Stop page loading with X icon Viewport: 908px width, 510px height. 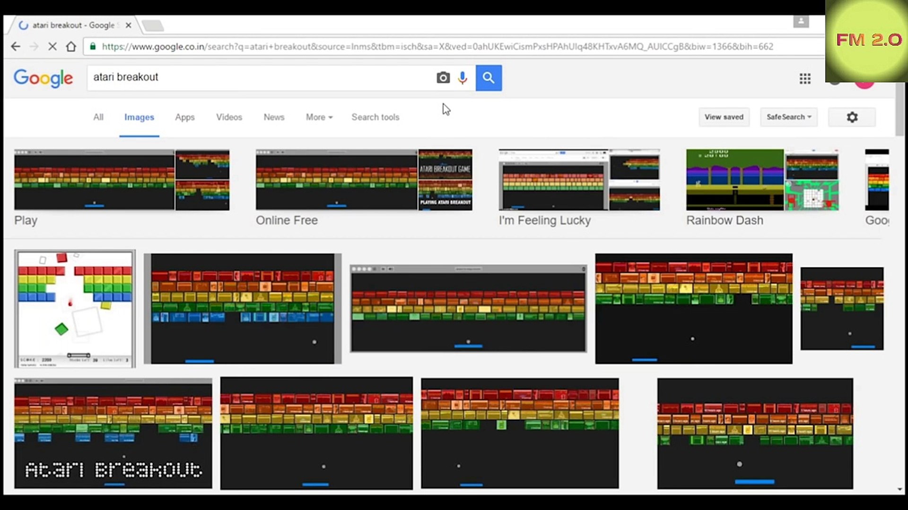[x=52, y=46]
